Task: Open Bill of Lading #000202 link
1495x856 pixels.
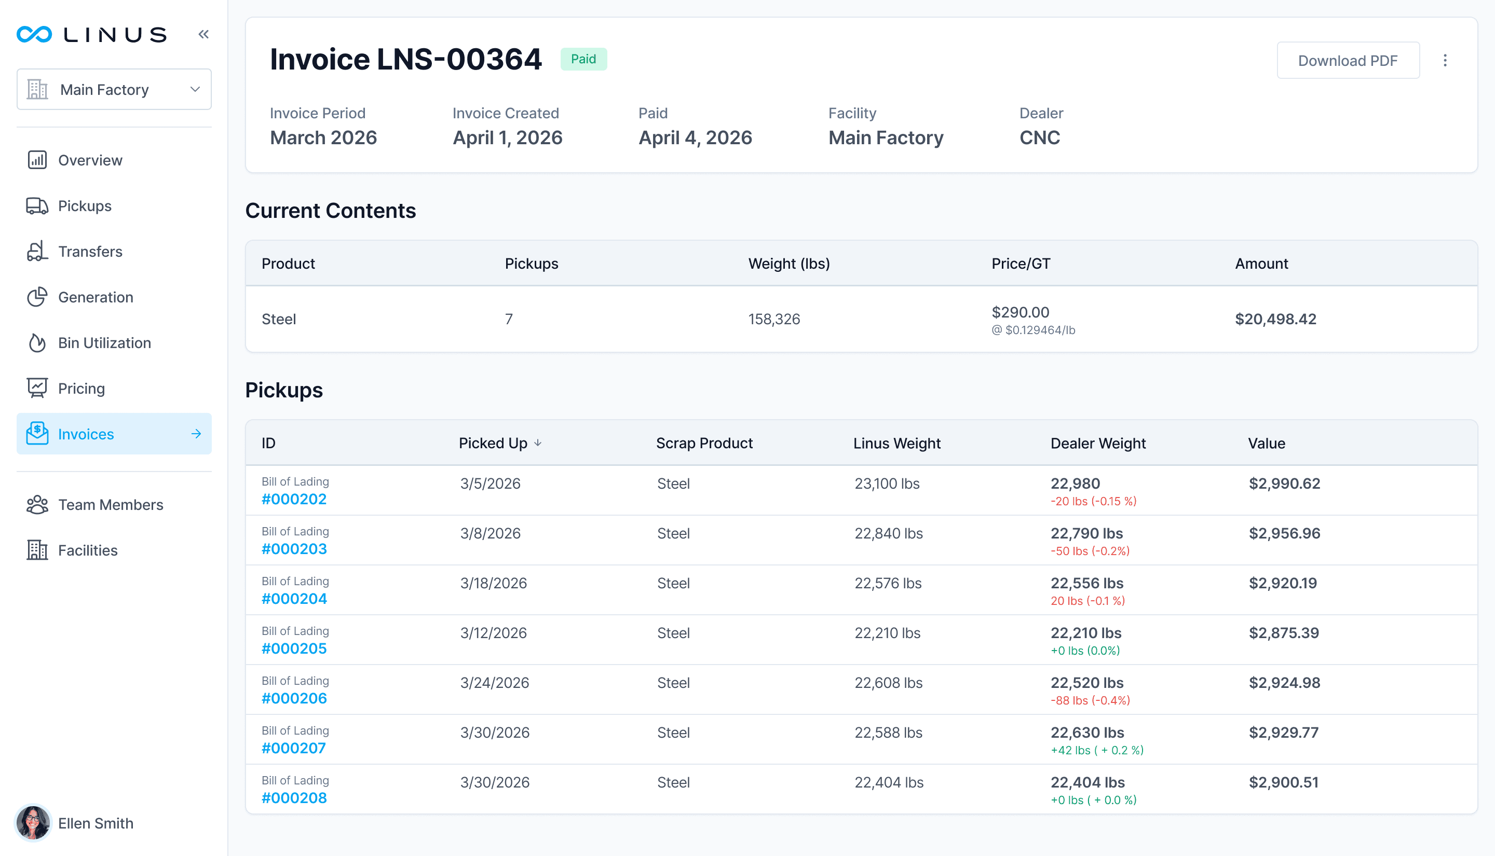Action: tap(294, 499)
